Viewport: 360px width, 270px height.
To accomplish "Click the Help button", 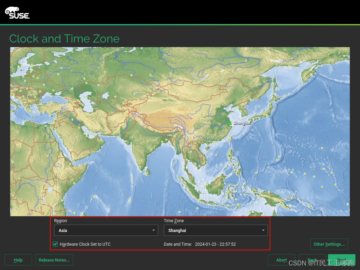I will tap(18, 260).
